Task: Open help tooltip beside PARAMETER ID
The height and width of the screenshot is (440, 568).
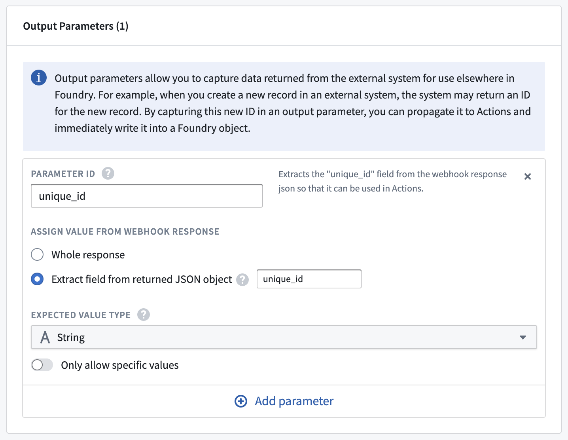Action: click(x=108, y=173)
